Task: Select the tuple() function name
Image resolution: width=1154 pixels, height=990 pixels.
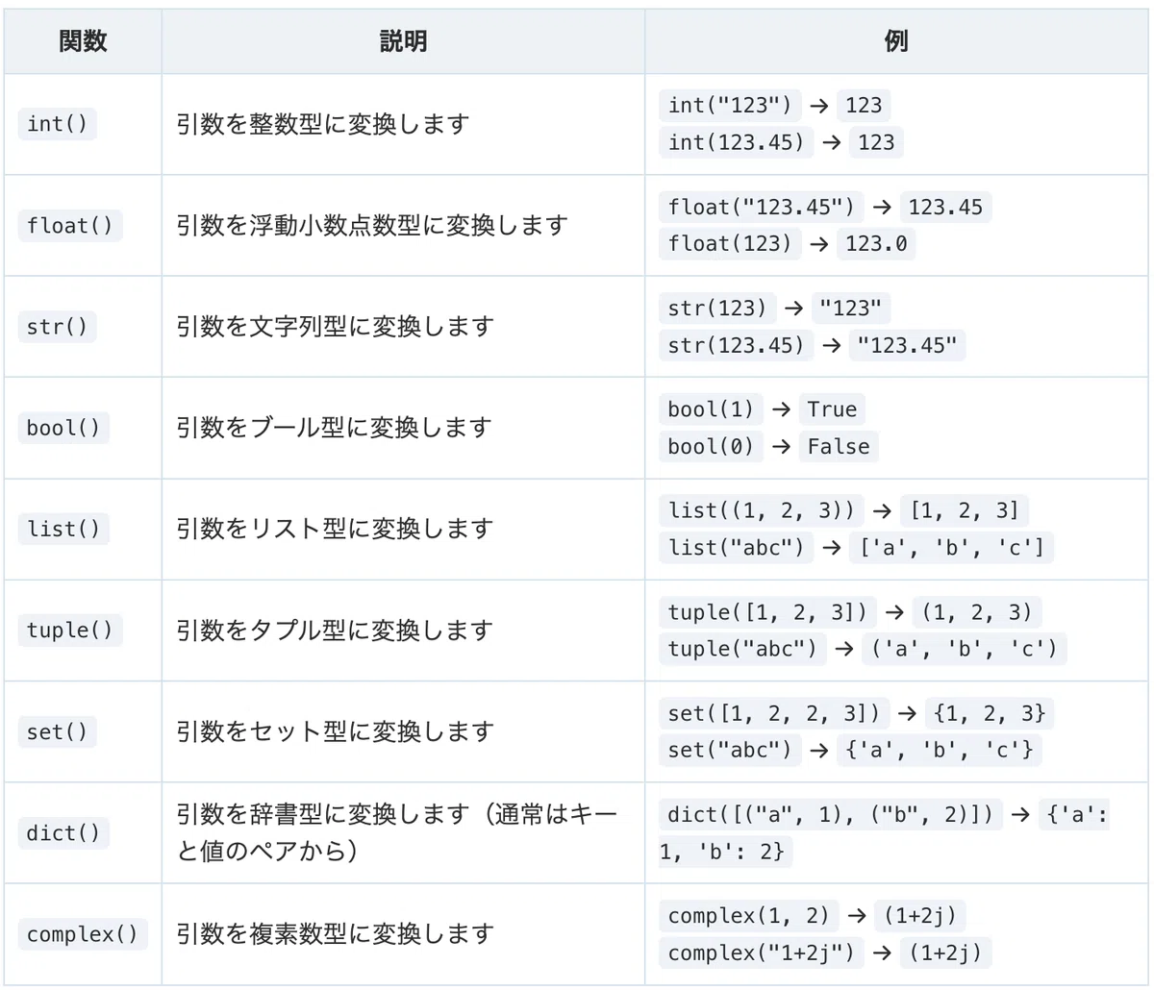Action: tap(70, 631)
